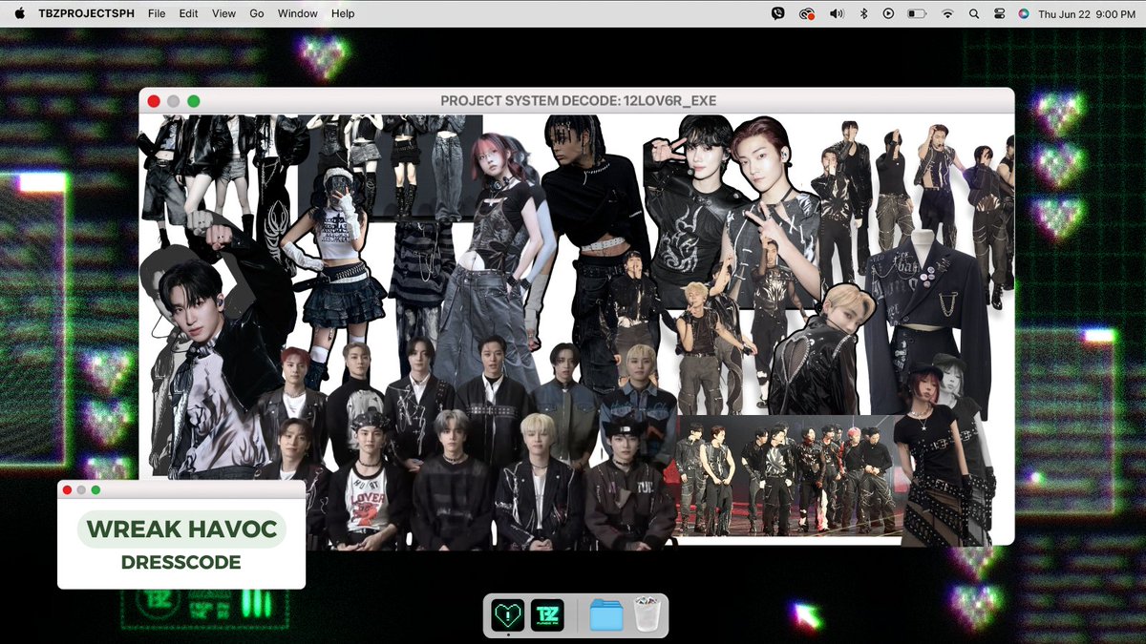Screen dimensions: 1146x644
Task: Open the TBZPROJECTSPH app menu
Action: coord(88,13)
